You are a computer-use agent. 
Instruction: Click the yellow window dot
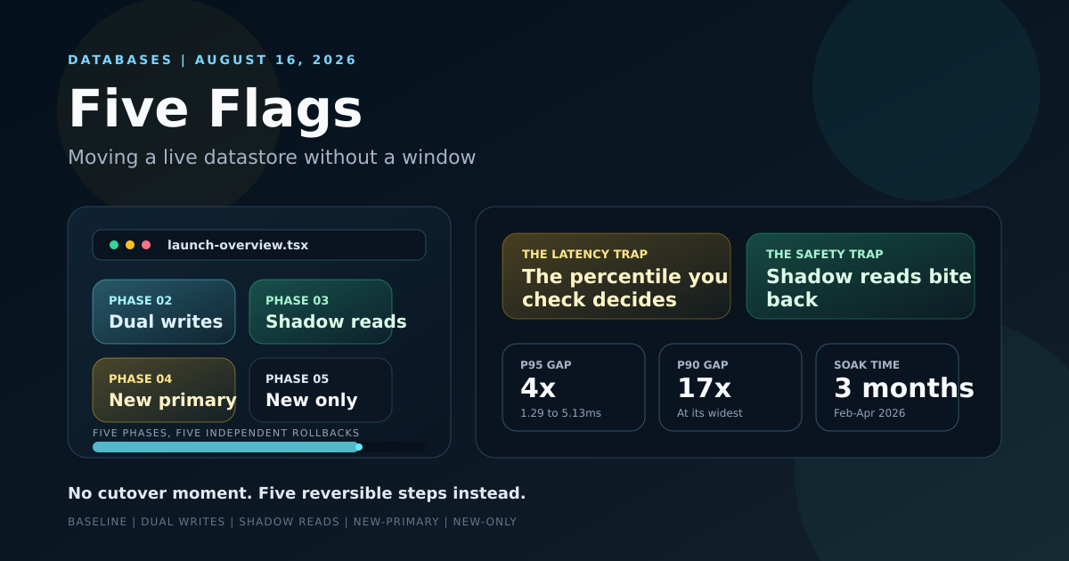click(x=130, y=245)
